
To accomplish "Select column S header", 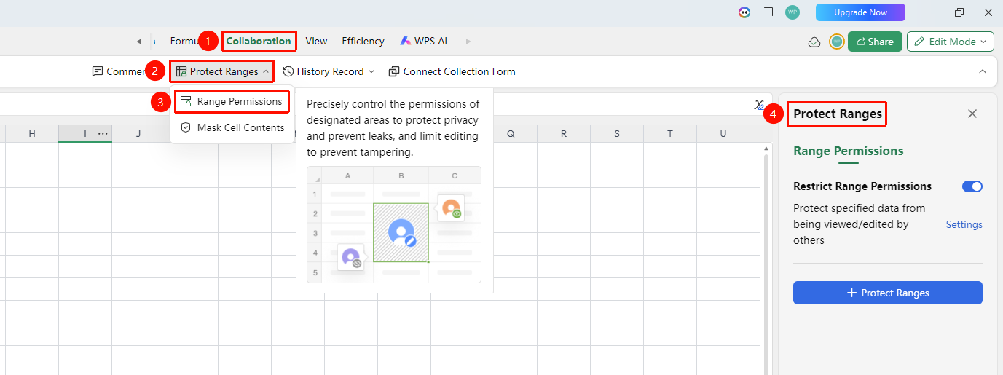I will 617,133.
